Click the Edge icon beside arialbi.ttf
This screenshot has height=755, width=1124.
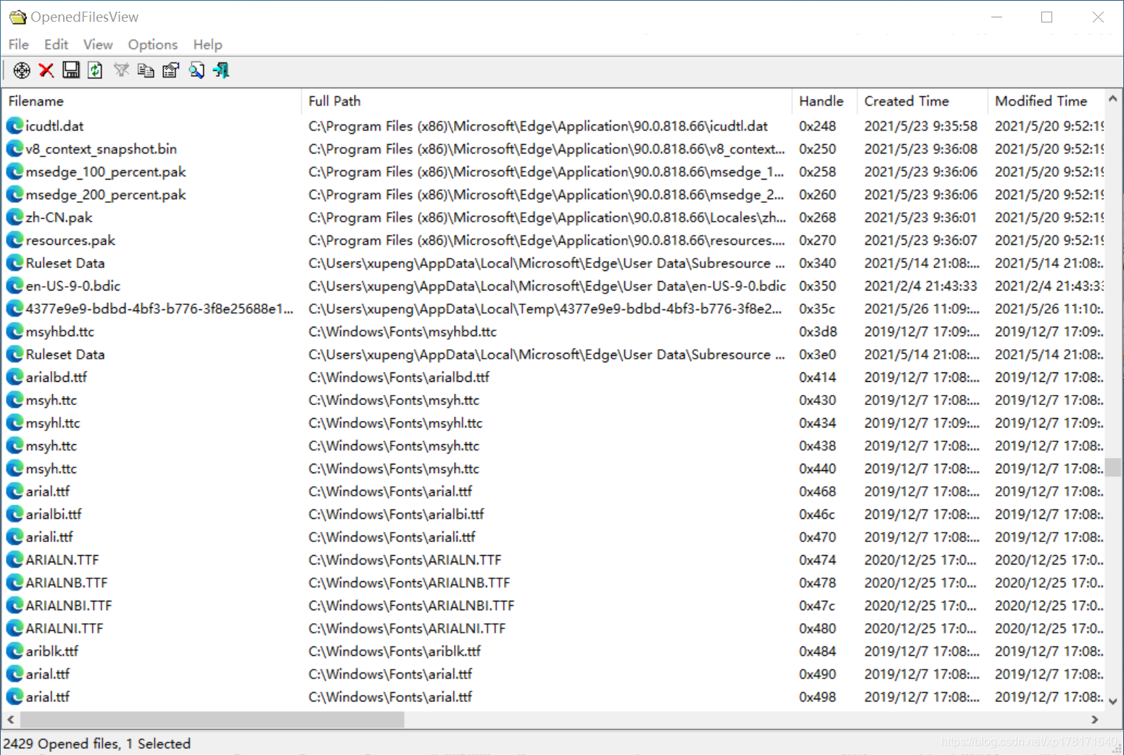[15, 514]
